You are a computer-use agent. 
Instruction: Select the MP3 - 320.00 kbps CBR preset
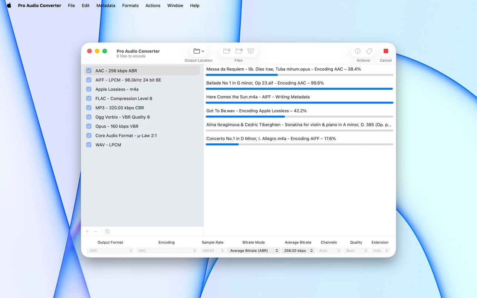click(142, 108)
